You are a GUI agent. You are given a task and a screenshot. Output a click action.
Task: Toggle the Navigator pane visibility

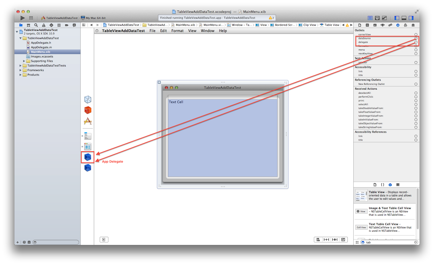pyautogui.click(x=397, y=18)
